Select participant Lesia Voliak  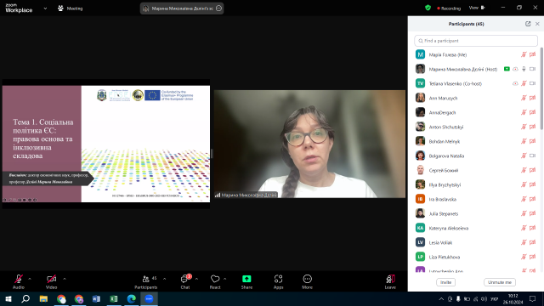coord(476,242)
